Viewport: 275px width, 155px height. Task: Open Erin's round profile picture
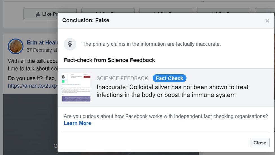16,46
